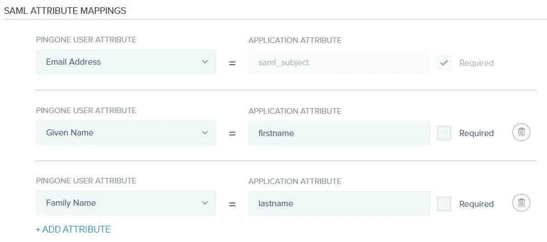Viewport: 547px width, 242px height.
Task: Expand the Given Name attribute dropdown
Action: [x=126, y=133]
